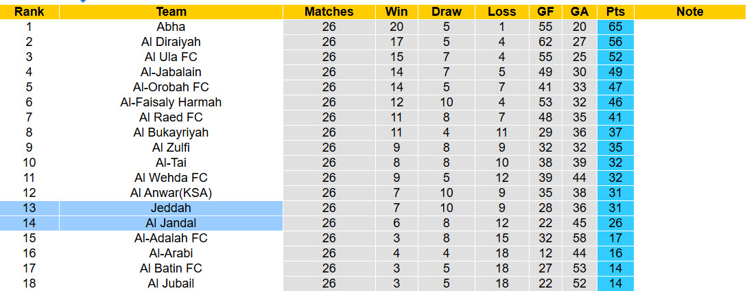Click the GF column header
Image resolution: width=747 pixels, height=291 pixels.
tap(545, 12)
